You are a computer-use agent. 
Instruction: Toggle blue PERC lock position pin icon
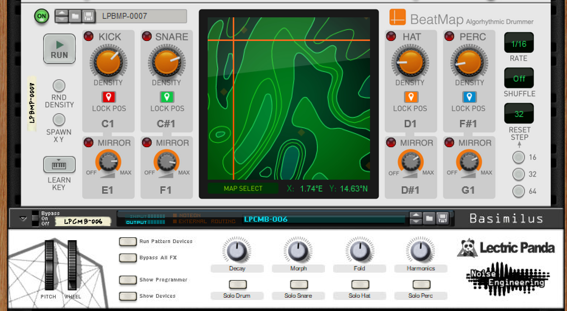469,97
